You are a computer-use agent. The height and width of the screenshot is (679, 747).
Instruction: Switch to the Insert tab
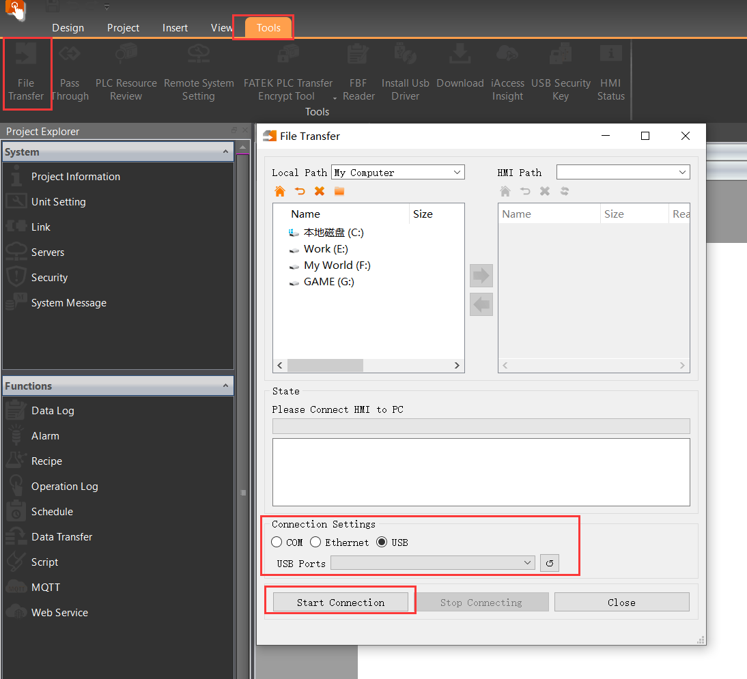[x=175, y=27]
